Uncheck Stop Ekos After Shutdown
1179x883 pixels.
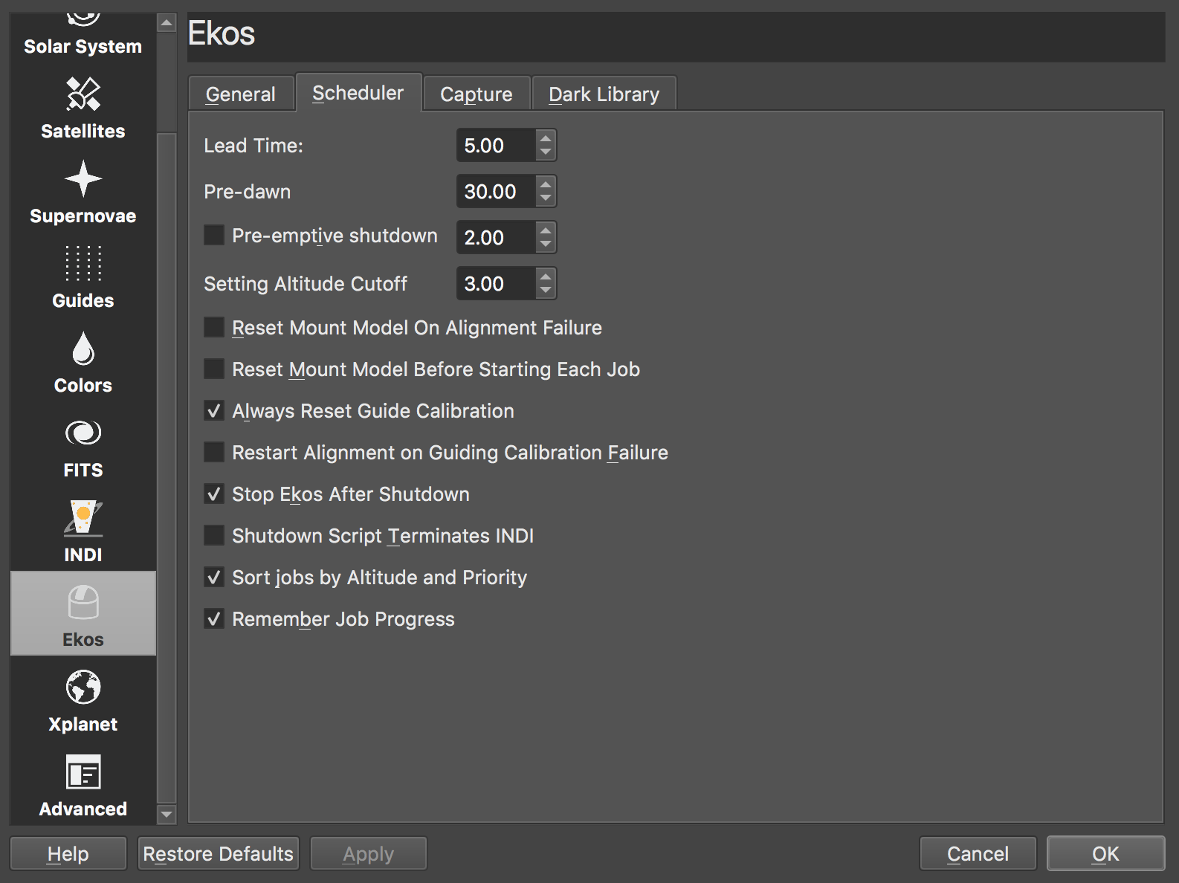pos(214,494)
